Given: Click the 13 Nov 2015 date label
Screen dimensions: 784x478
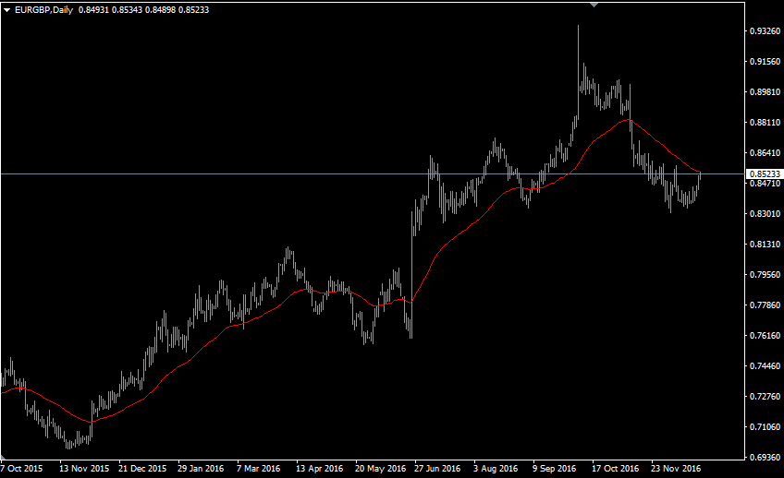Looking at the screenshot, I should [84, 469].
